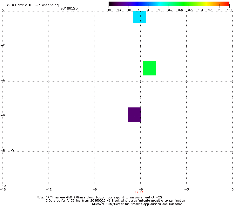Click the '-1' color scale label
Screen dimensions: 235x206
(158, 10)
